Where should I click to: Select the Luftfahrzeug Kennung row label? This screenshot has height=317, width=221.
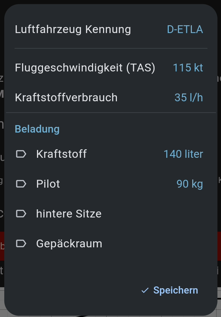click(73, 29)
